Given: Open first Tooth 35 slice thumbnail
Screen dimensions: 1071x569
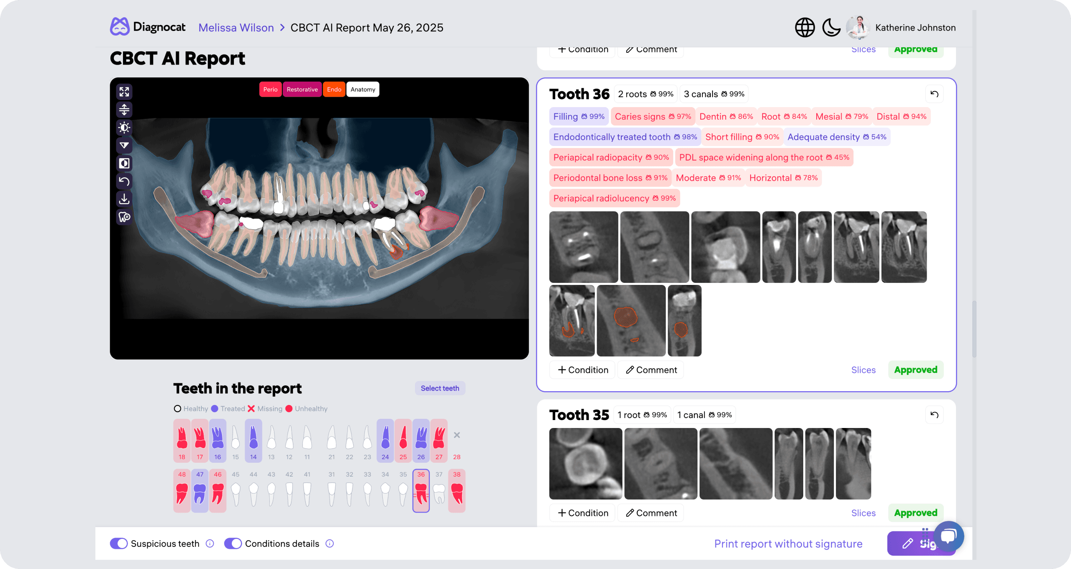Looking at the screenshot, I should (586, 464).
